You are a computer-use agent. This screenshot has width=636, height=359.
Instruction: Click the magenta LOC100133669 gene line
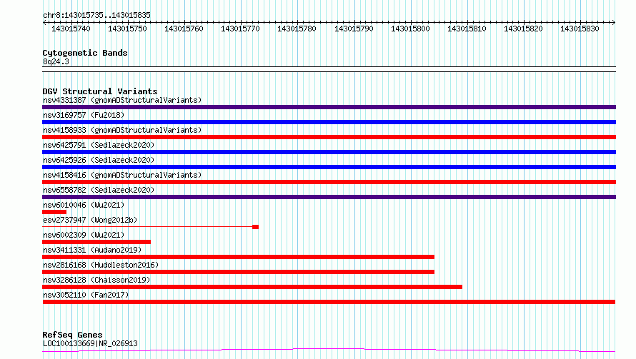tap(329, 350)
